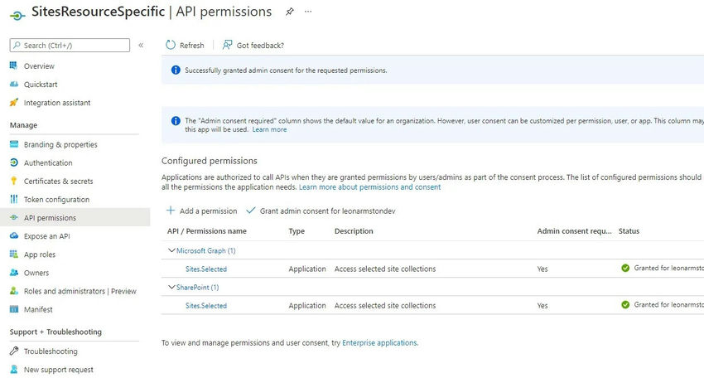Focus the Search (Ctrl+/) field
Viewport: 704px width, 378px height.
(70, 45)
